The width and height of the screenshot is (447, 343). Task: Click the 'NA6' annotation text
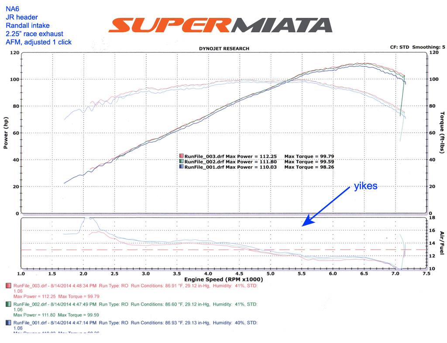point(13,9)
